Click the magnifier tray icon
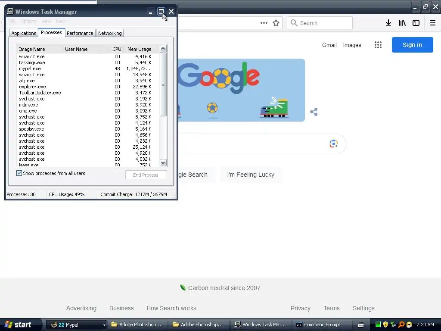The height and width of the screenshot is (331, 441). tap(401, 325)
